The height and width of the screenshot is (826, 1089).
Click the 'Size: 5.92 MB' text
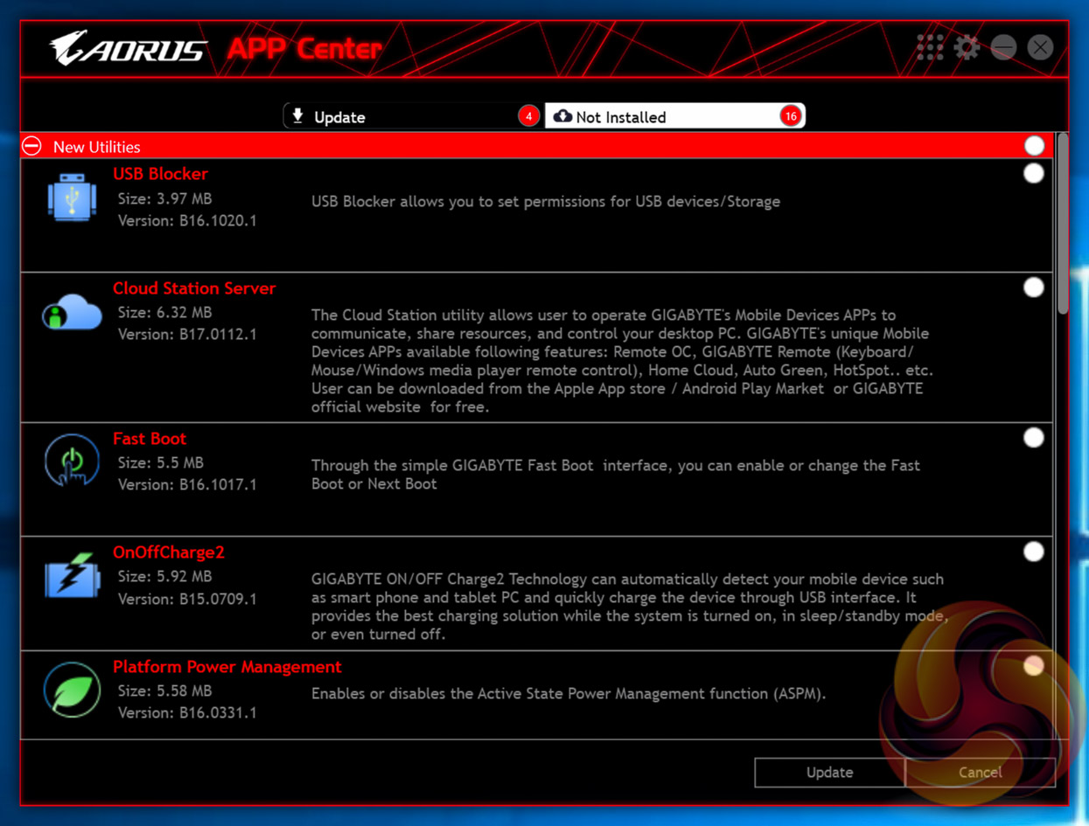164,577
